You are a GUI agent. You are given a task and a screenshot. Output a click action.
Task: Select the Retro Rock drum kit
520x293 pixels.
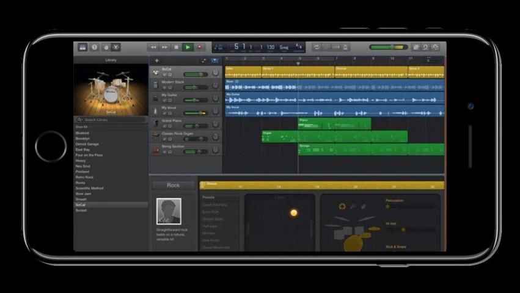click(x=84, y=177)
